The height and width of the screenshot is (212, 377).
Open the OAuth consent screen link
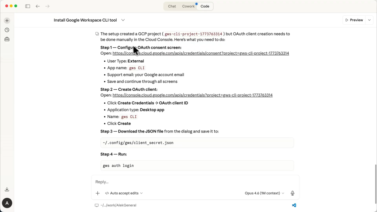[201, 53]
